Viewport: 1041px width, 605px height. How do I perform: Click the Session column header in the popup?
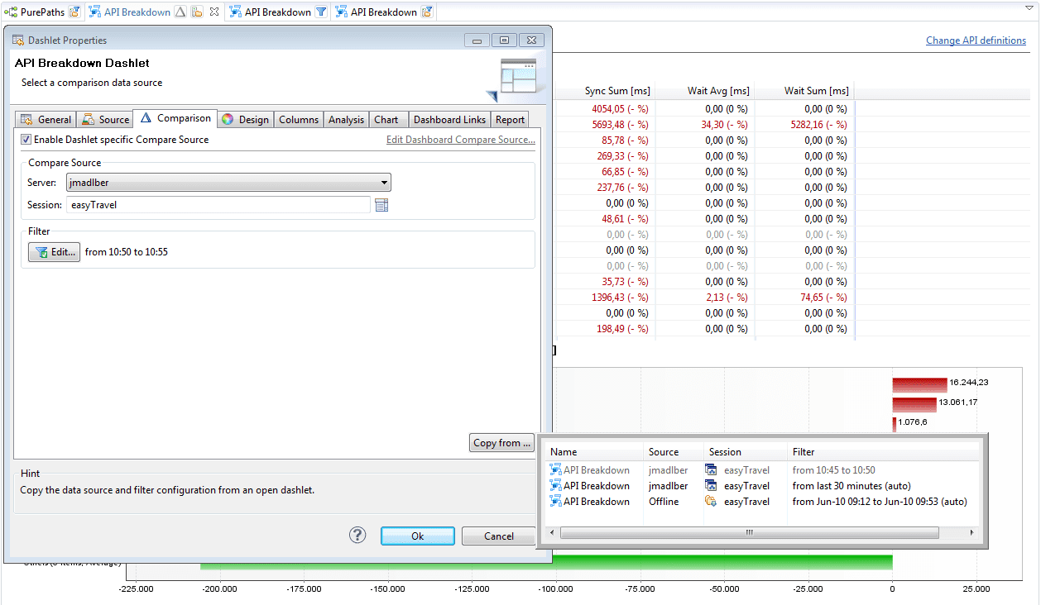pyautogui.click(x=745, y=452)
